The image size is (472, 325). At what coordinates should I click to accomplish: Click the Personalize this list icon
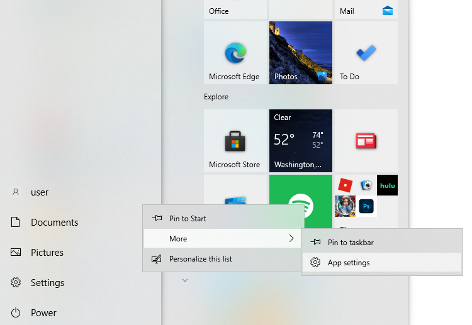157,259
